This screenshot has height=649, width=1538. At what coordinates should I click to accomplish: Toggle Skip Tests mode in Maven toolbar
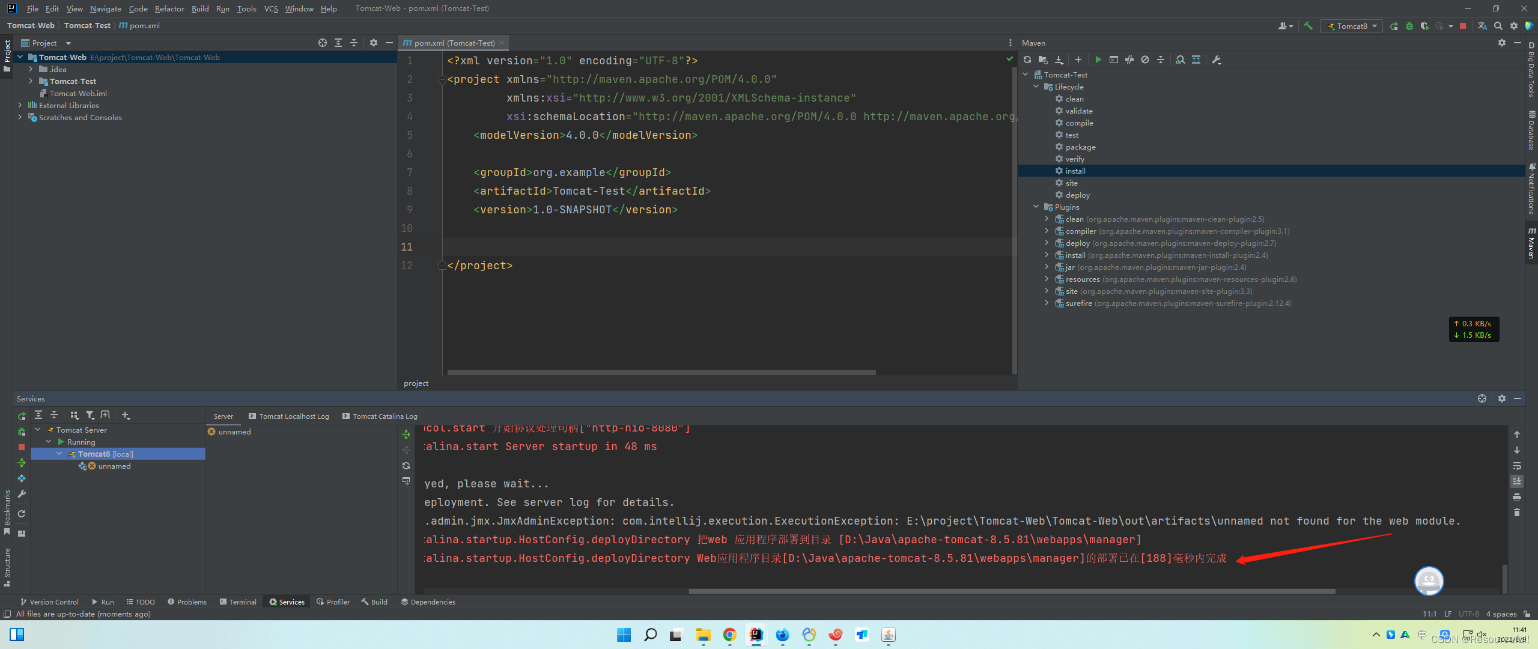tap(1145, 59)
